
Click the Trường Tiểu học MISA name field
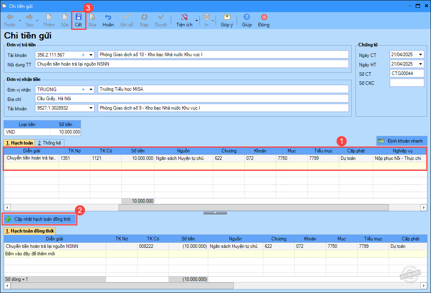pyautogui.click(x=223, y=89)
